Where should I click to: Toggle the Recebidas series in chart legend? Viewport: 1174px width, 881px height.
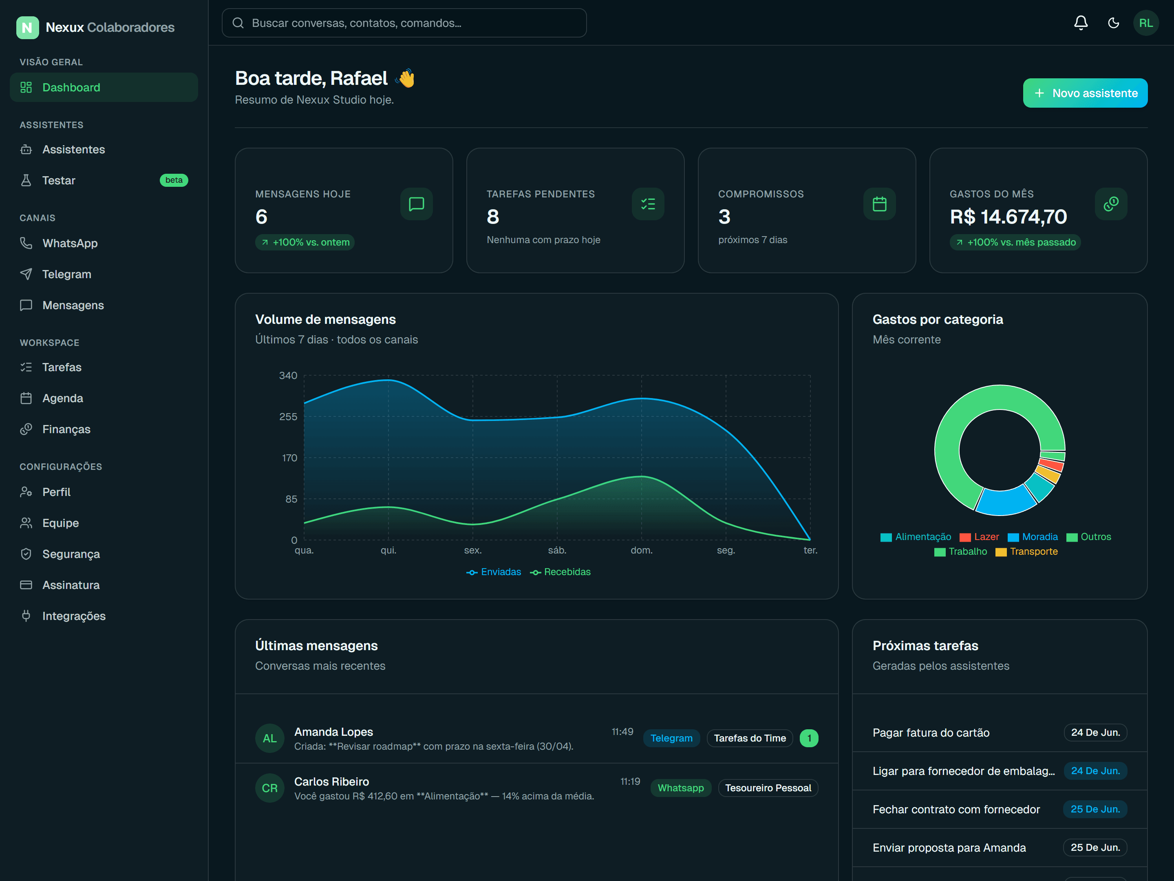click(560, 571)
